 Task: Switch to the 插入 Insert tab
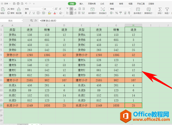pyautogui.click(x=82, y=4)
